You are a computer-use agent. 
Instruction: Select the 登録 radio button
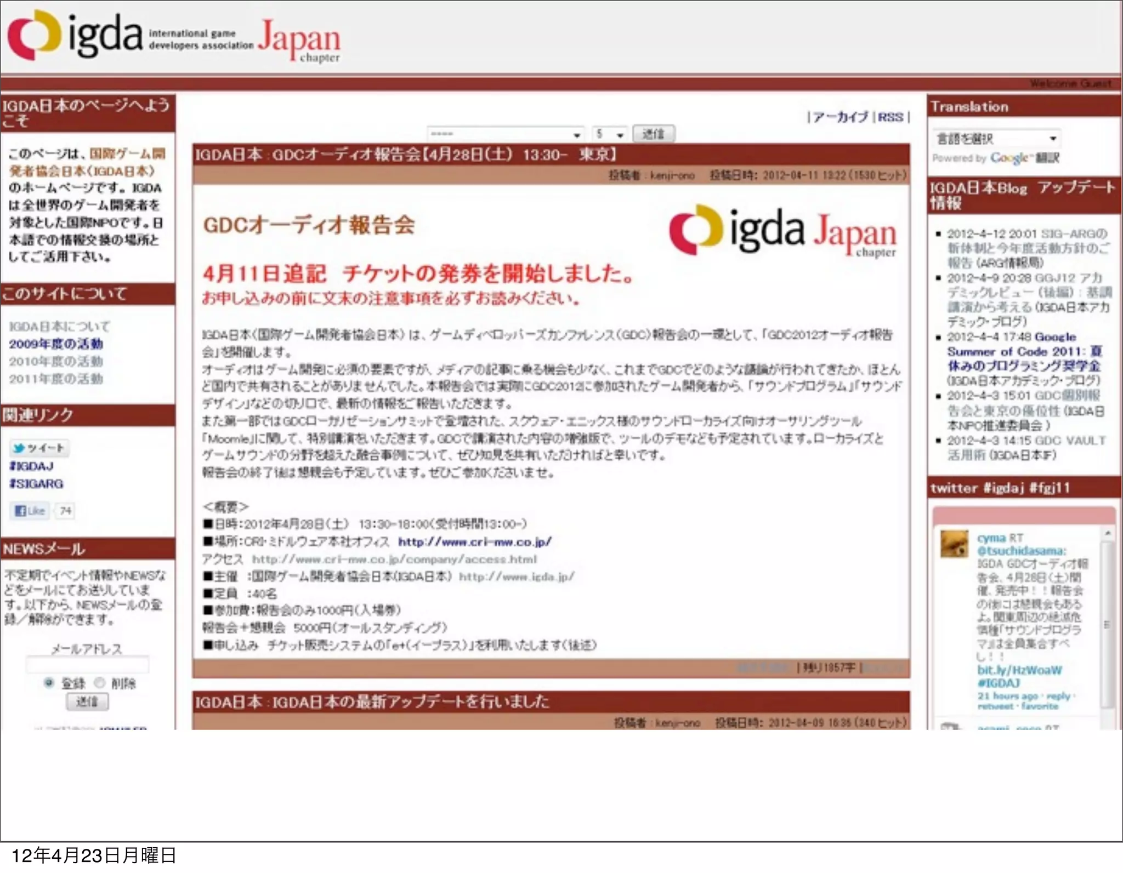pyautogui.click(x=49, y=682)
